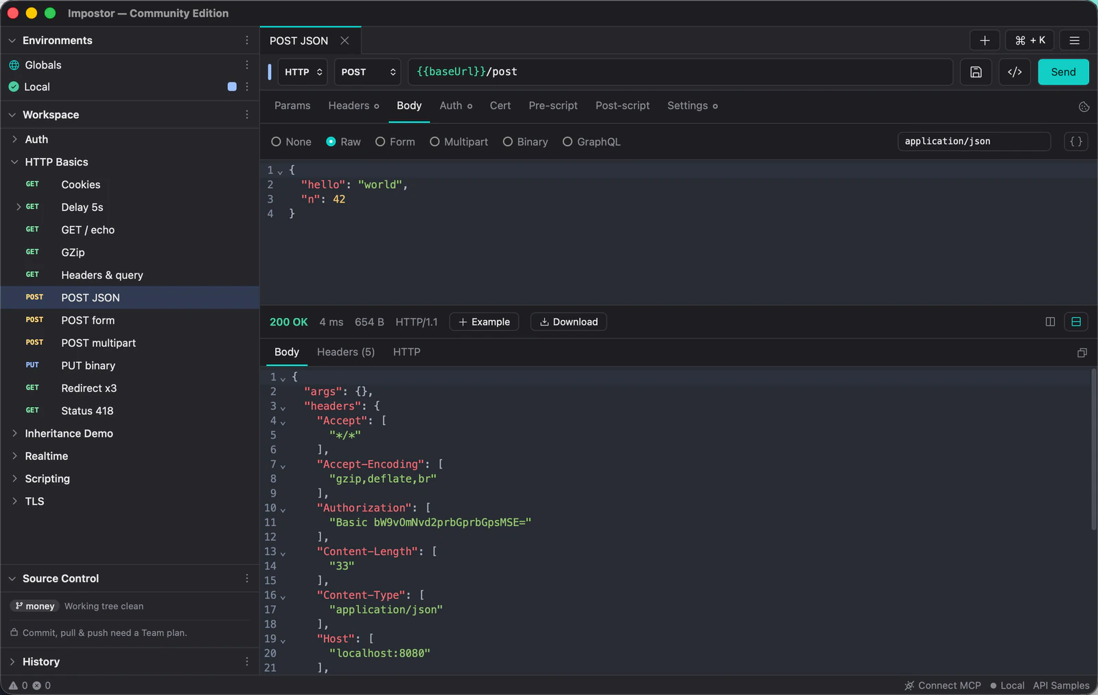Image resolution: width=1098 pixels, height=695 pixels.
Task: Open the response Headers (5) tab
Action: [x=346, y=352]
